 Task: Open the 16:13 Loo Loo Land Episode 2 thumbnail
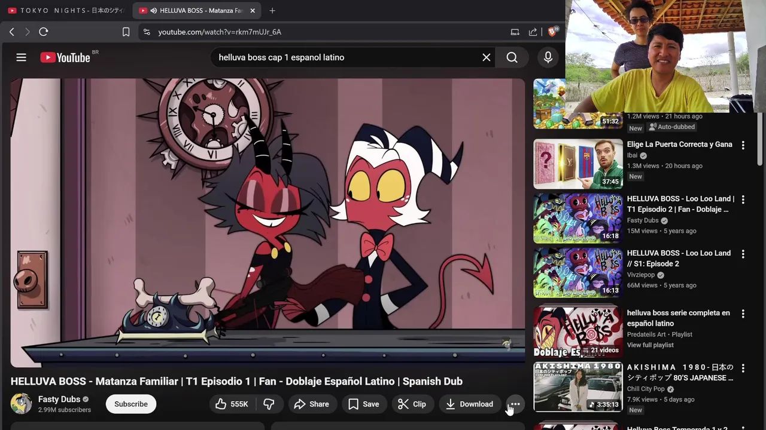tap(578, 273)
